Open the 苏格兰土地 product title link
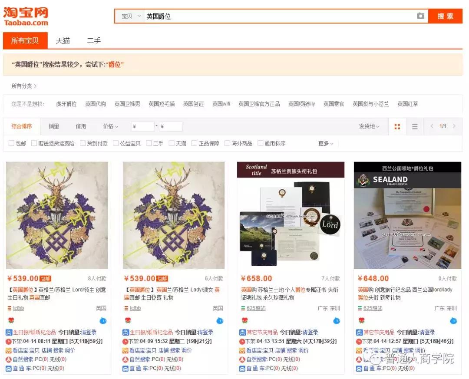Viewport: 469px width, 379px height. 290,293
